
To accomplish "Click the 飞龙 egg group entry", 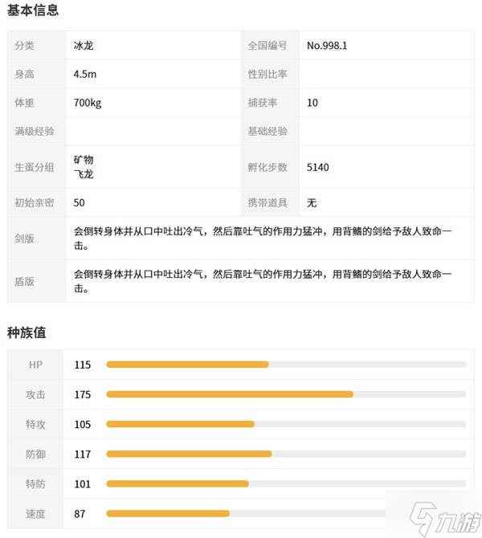I will click(84, 173).
